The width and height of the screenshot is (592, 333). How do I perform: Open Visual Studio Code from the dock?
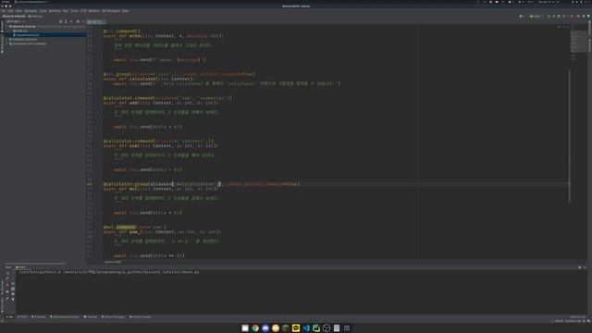306,328
